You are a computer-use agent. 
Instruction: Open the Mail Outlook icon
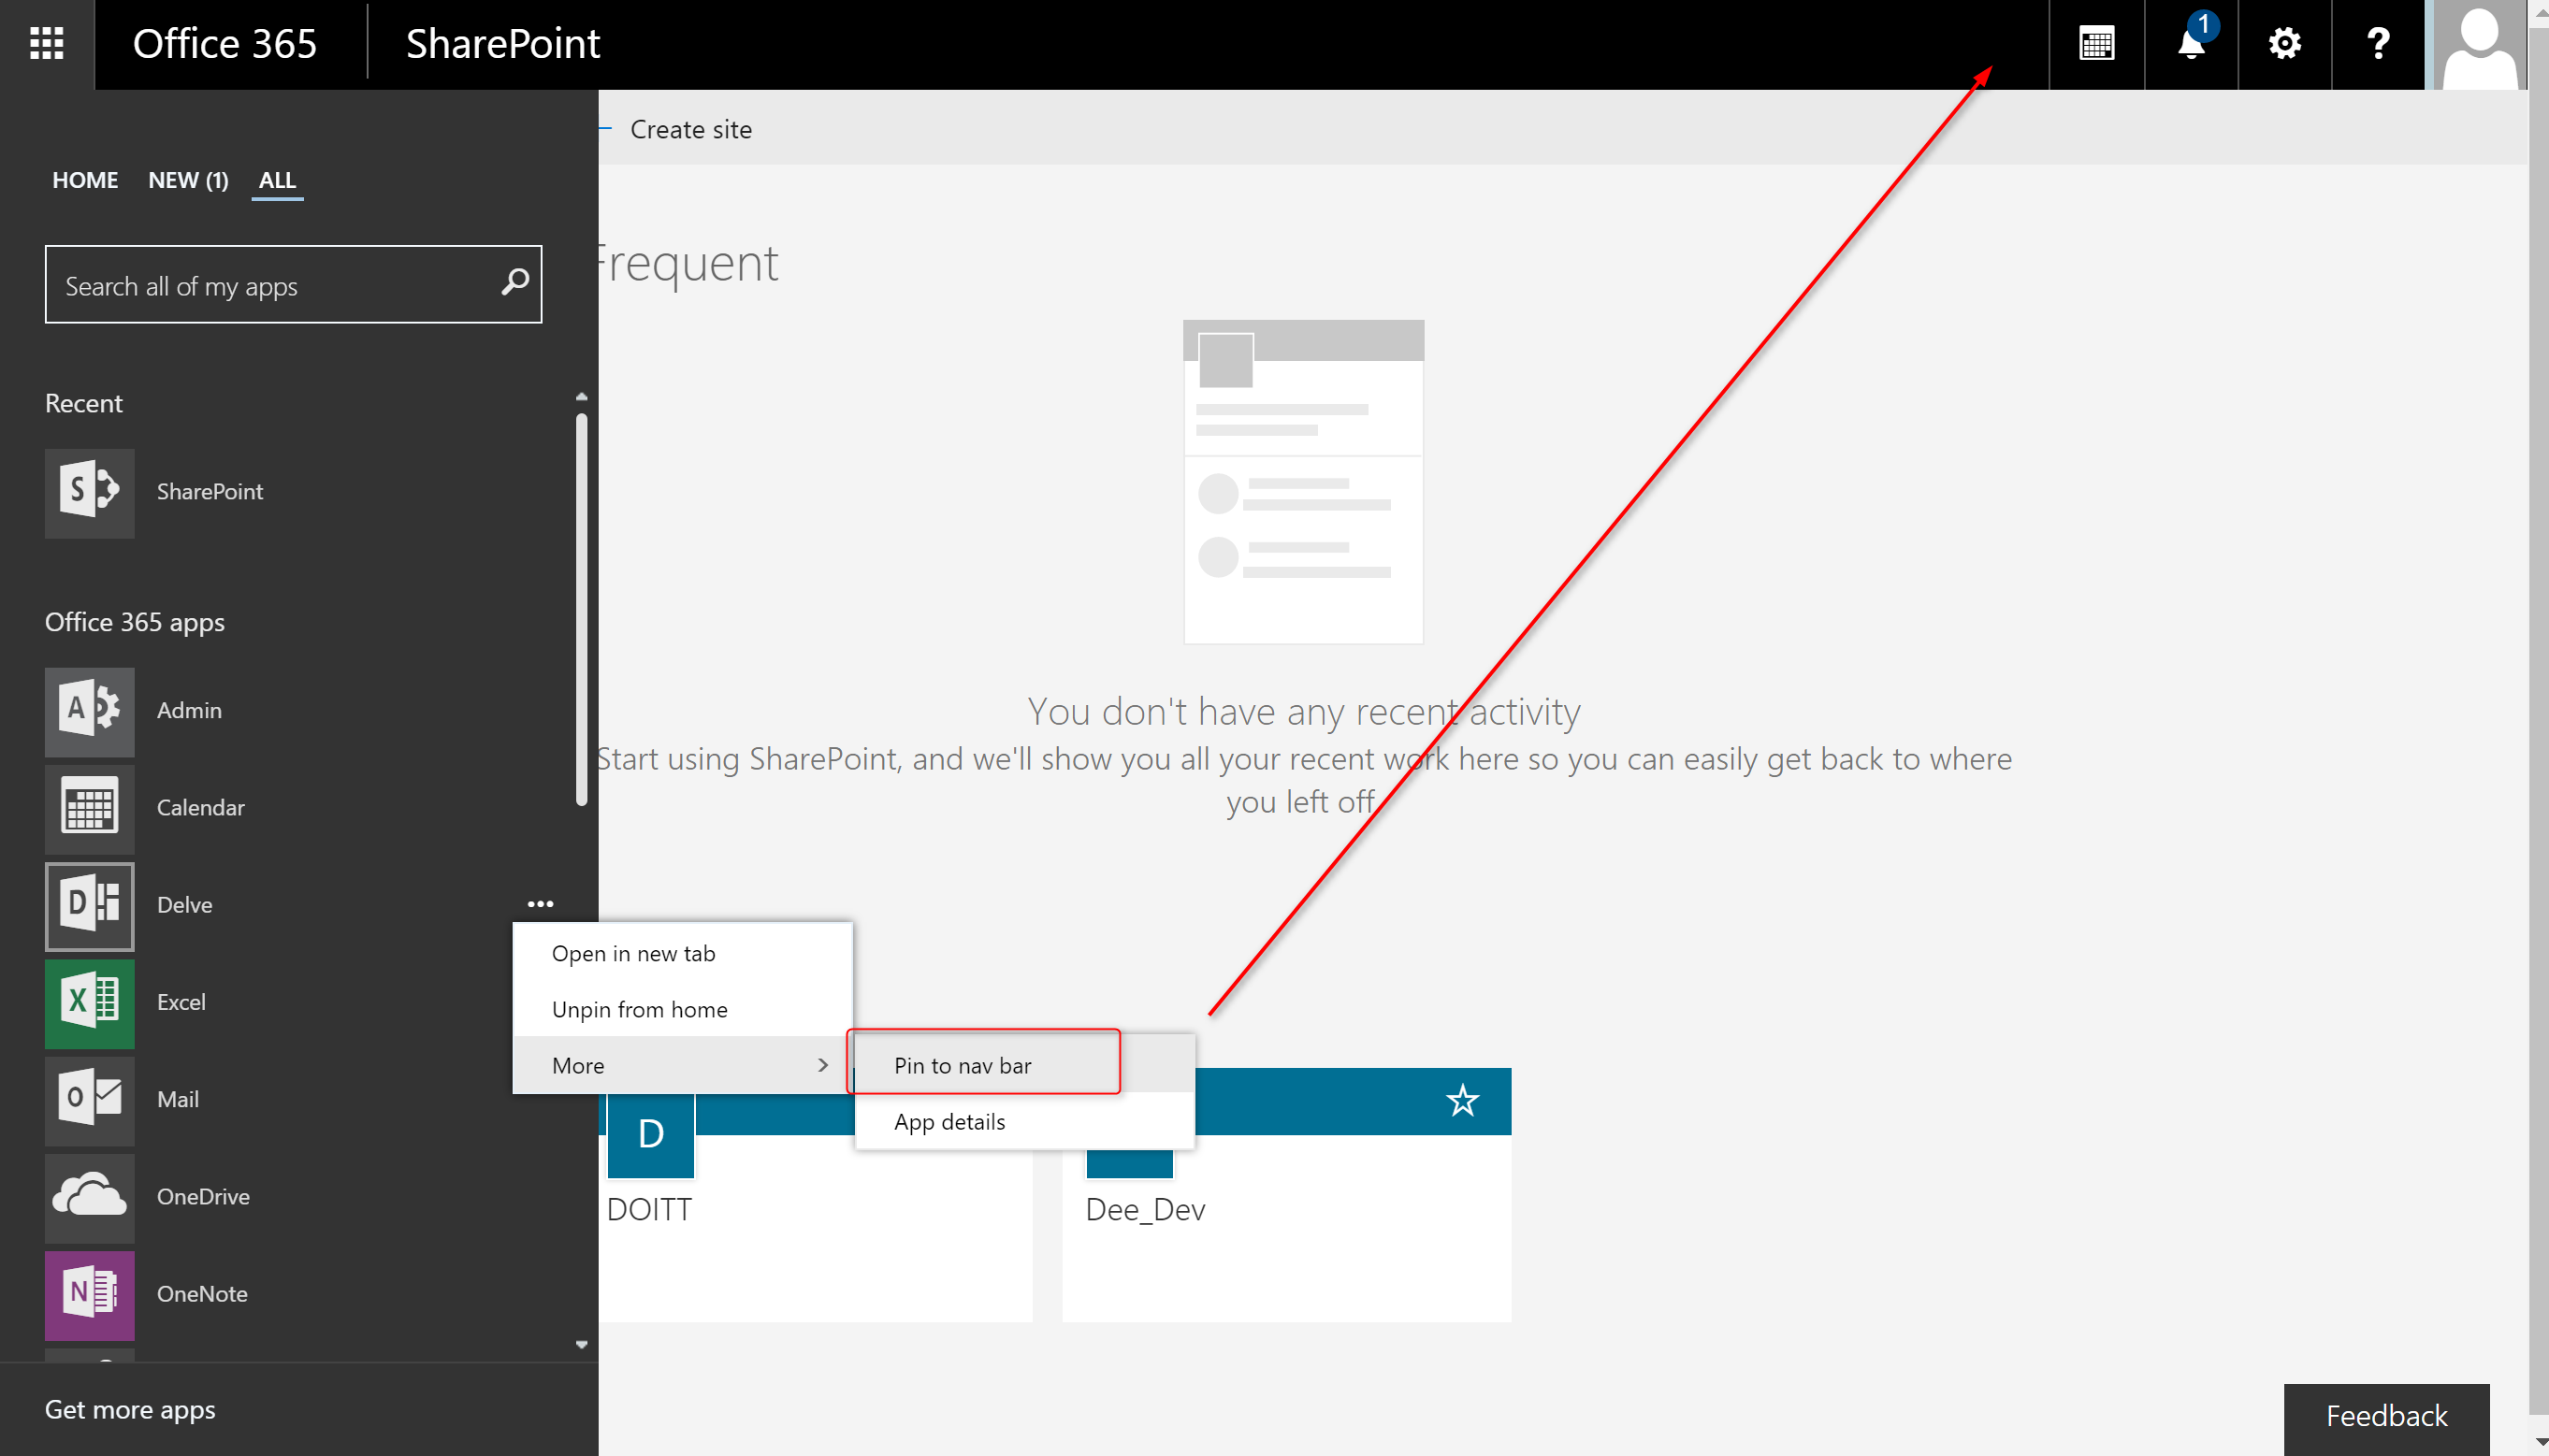[x=89, y=1099]
